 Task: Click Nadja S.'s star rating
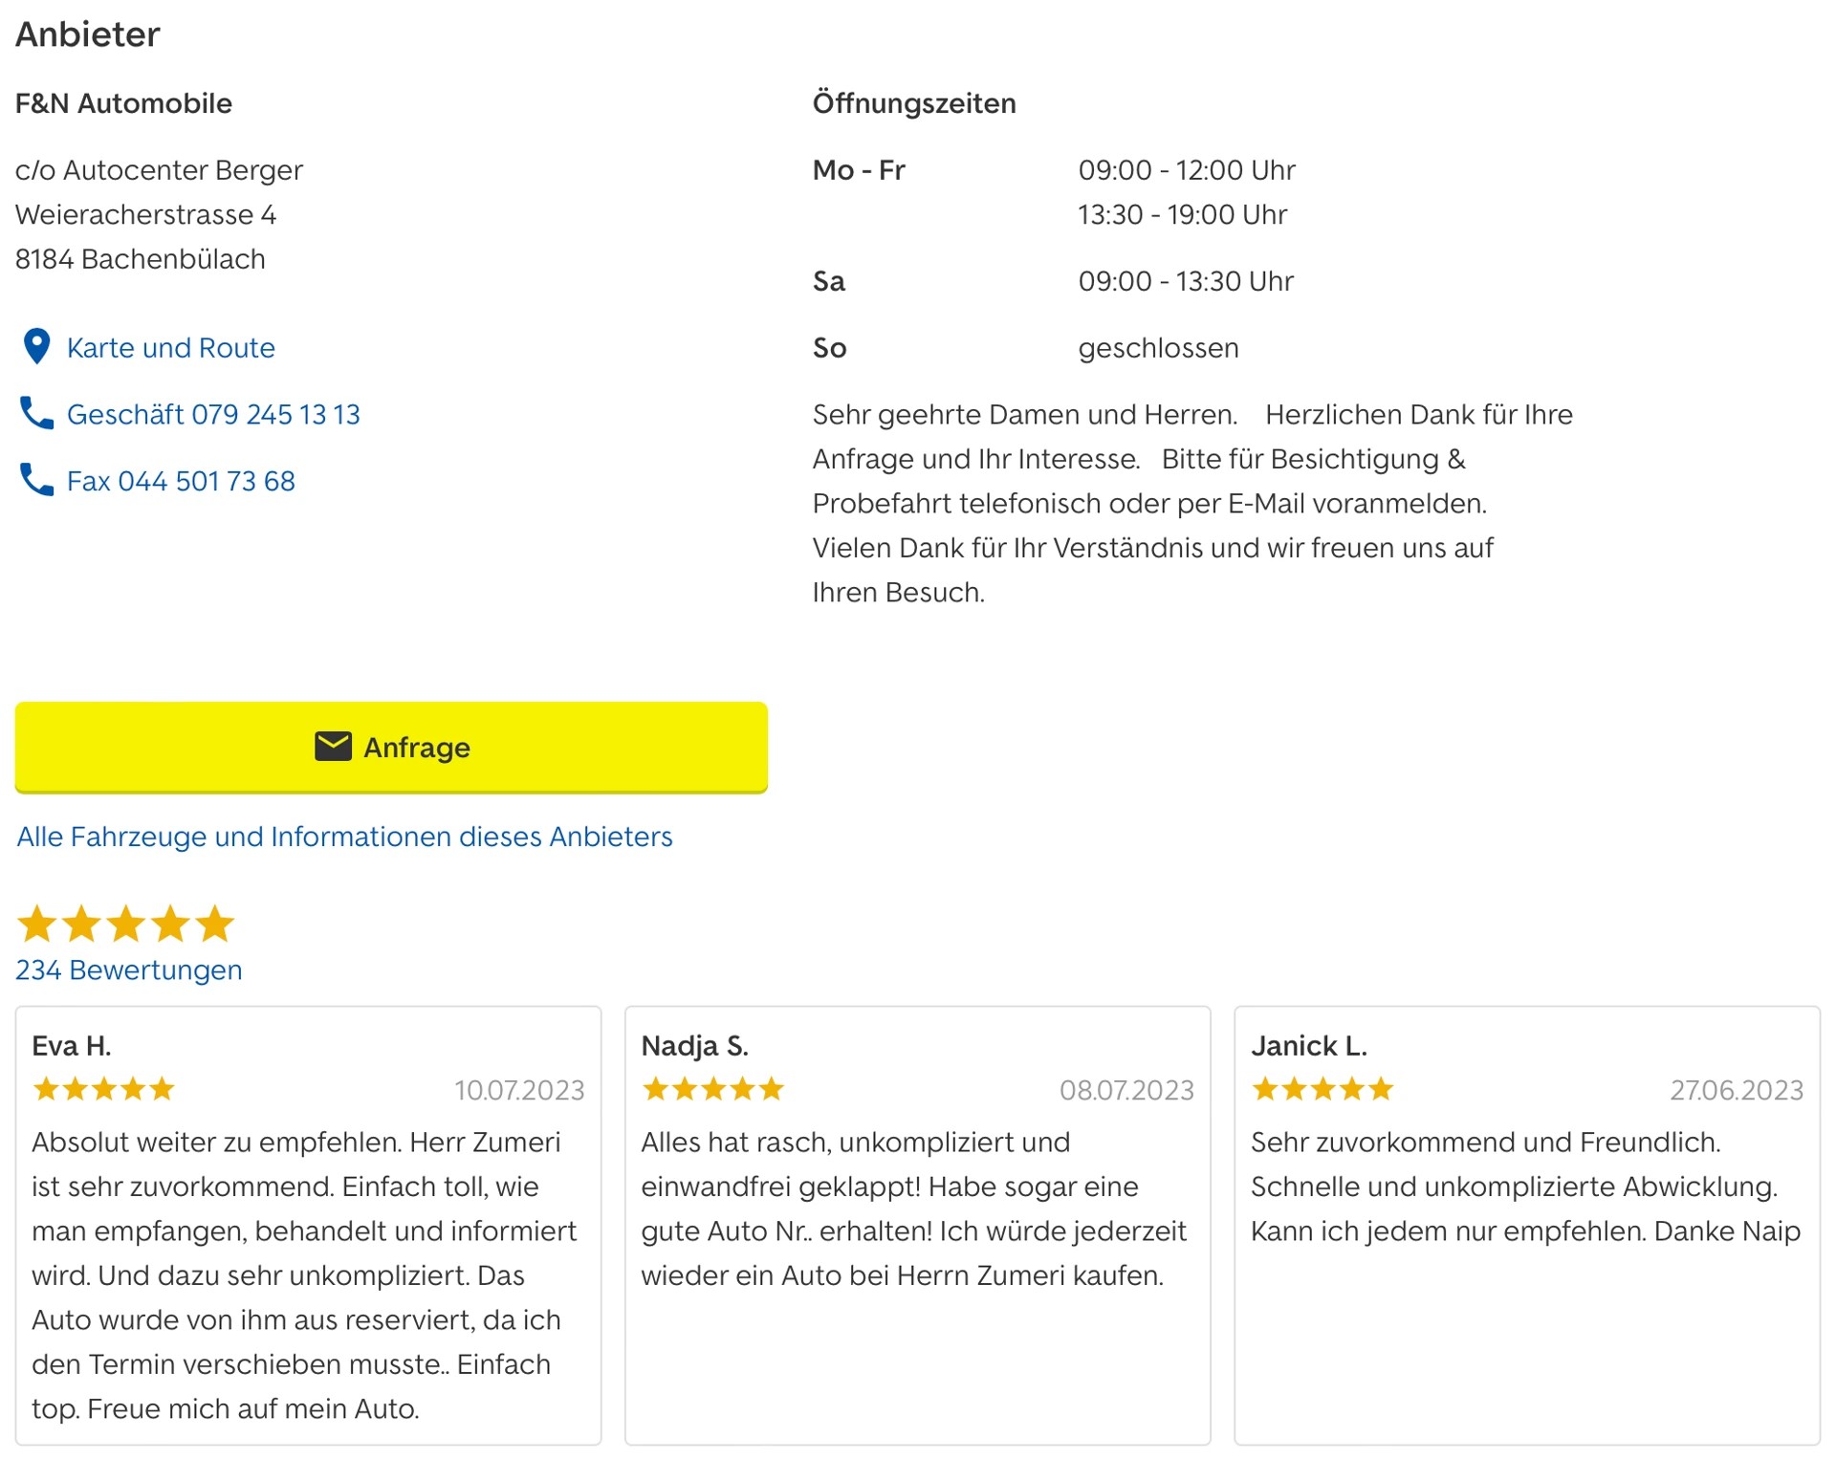tap(712, 1089)
